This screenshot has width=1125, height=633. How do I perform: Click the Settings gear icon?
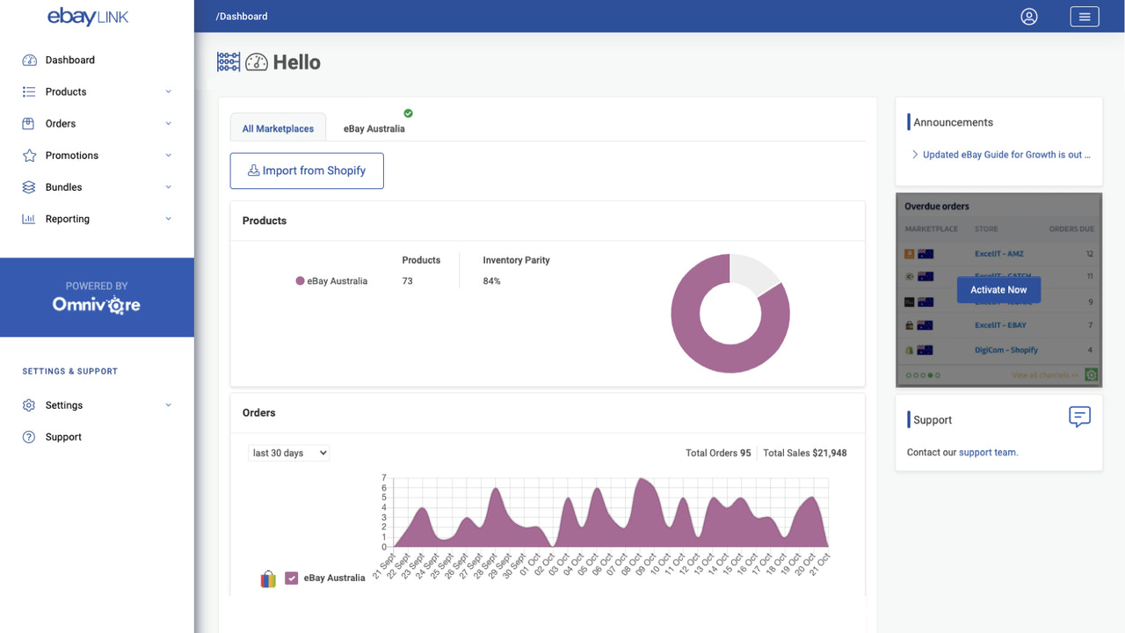click(x=29, y=404)
